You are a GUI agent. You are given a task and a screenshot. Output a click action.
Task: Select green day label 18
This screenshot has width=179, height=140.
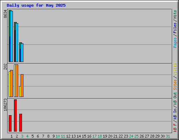coord(100,136)
